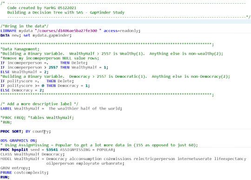Click 'set mydata.gapminder;' text
Image resolution: width=251 pixels, height=180 pixels.
47,35
